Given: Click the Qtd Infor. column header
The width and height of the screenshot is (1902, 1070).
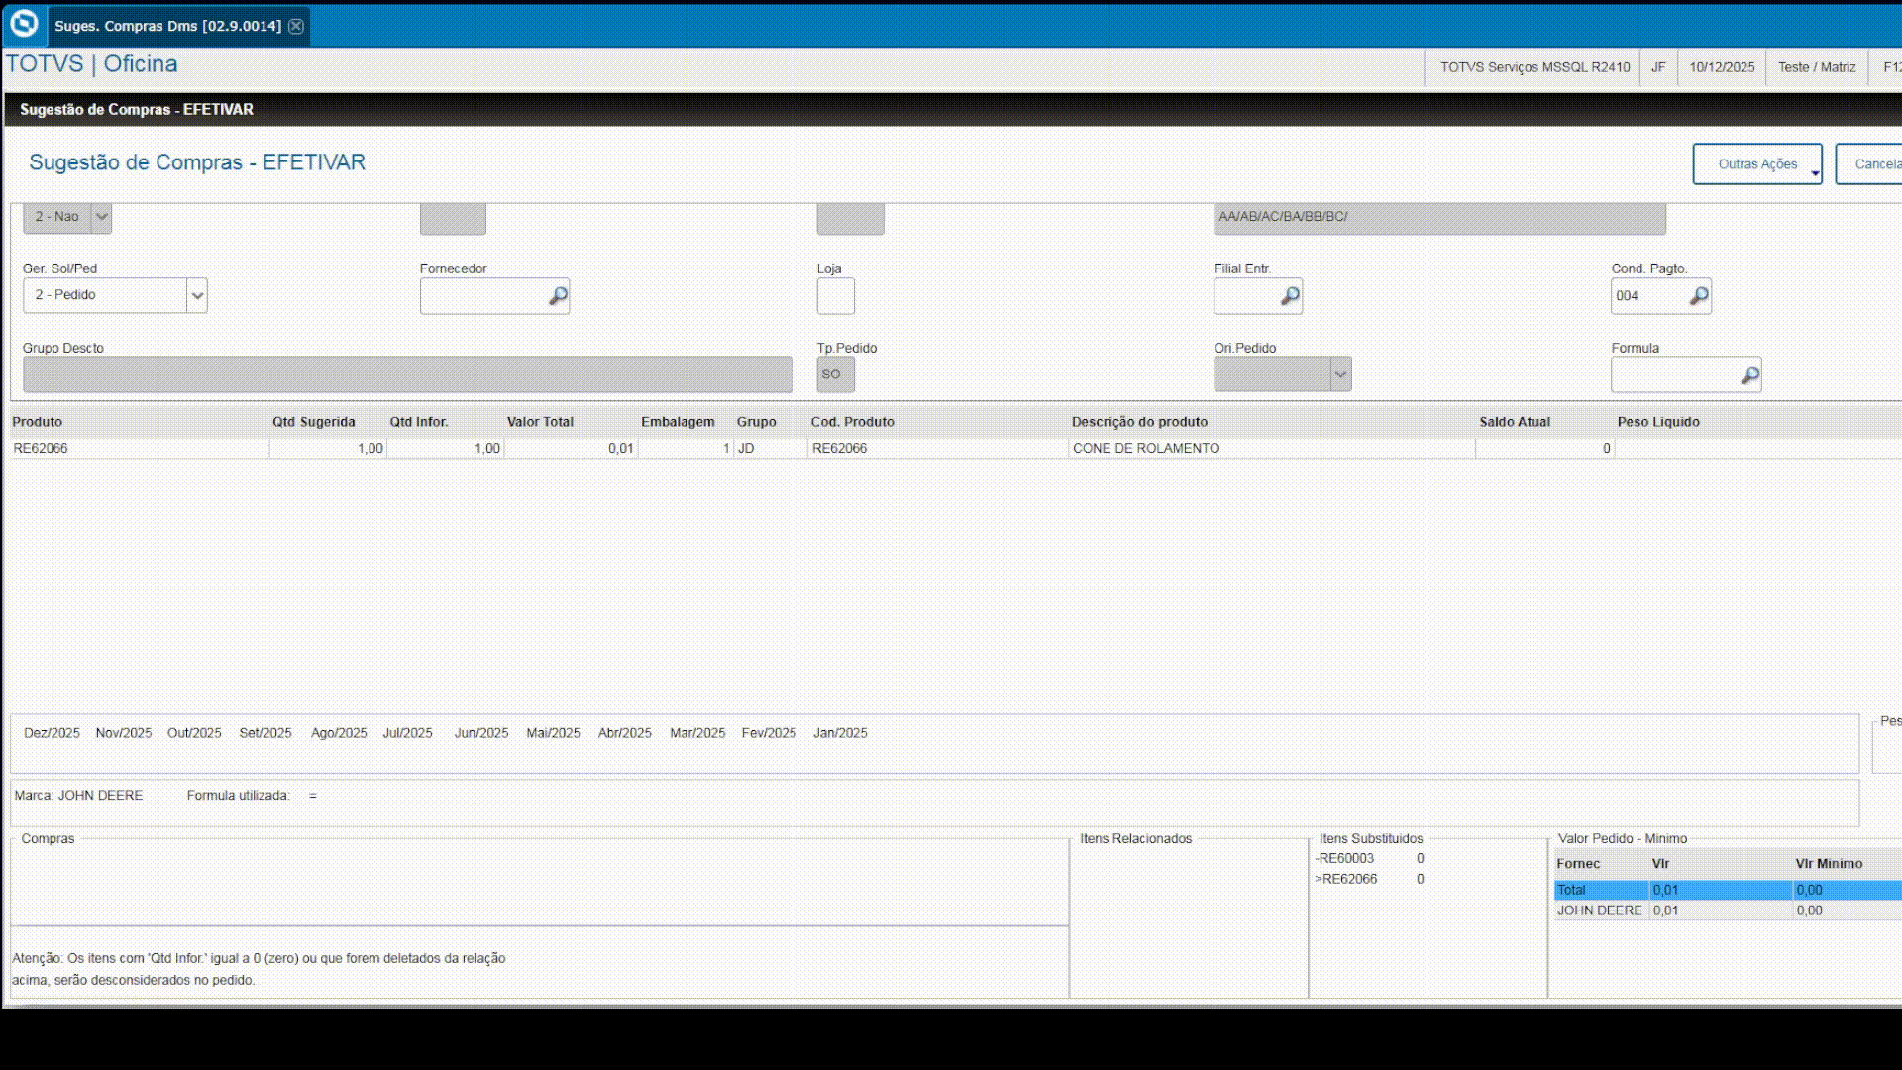Looking at the screenshot, I should point(418,422).
